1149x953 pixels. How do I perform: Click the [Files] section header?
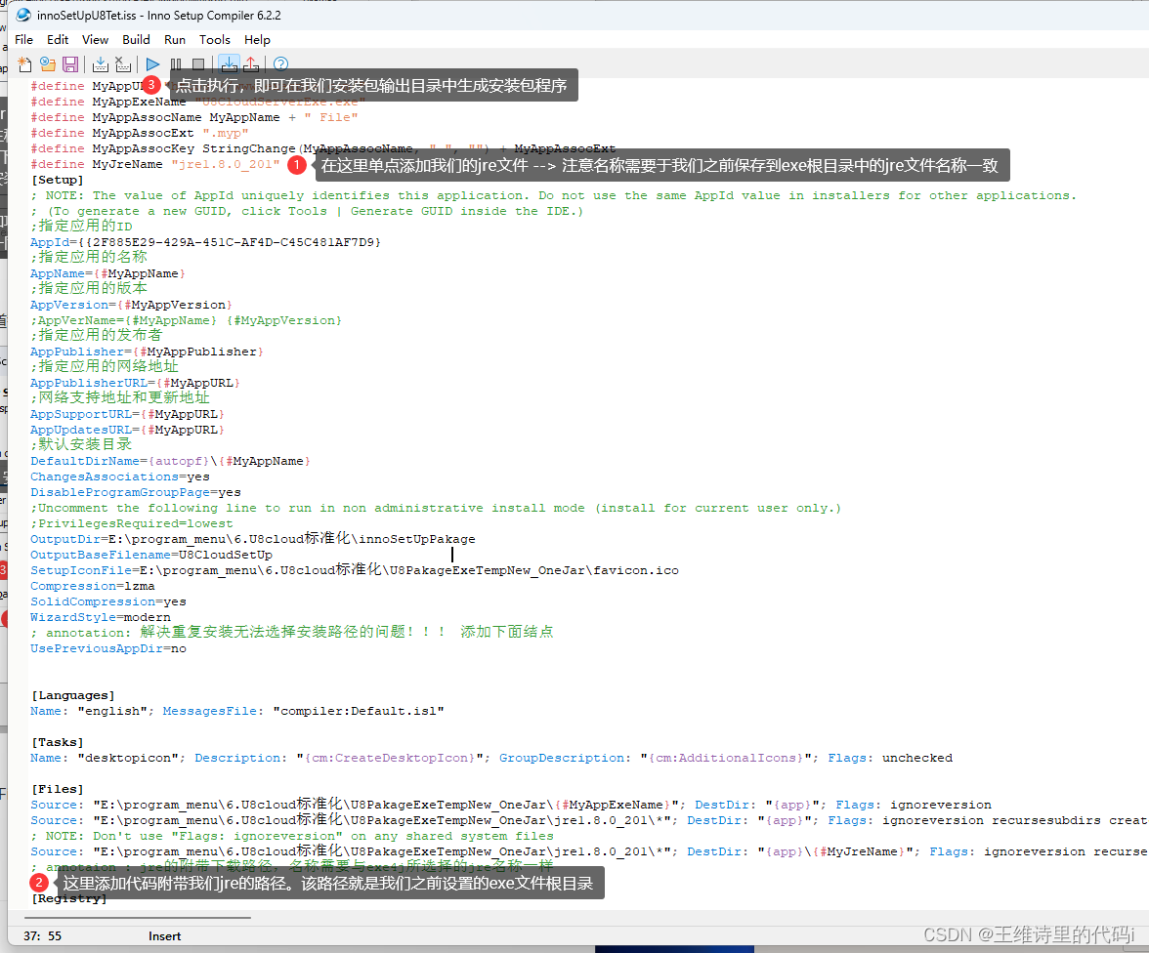tap(57, 790)
